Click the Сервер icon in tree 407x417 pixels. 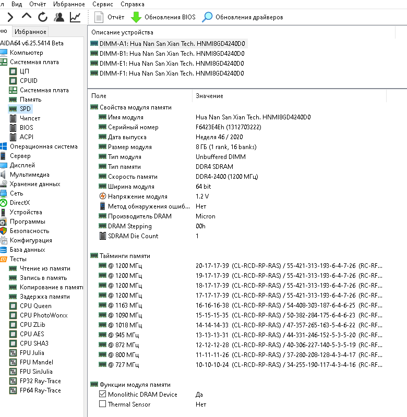coord(3,156)
